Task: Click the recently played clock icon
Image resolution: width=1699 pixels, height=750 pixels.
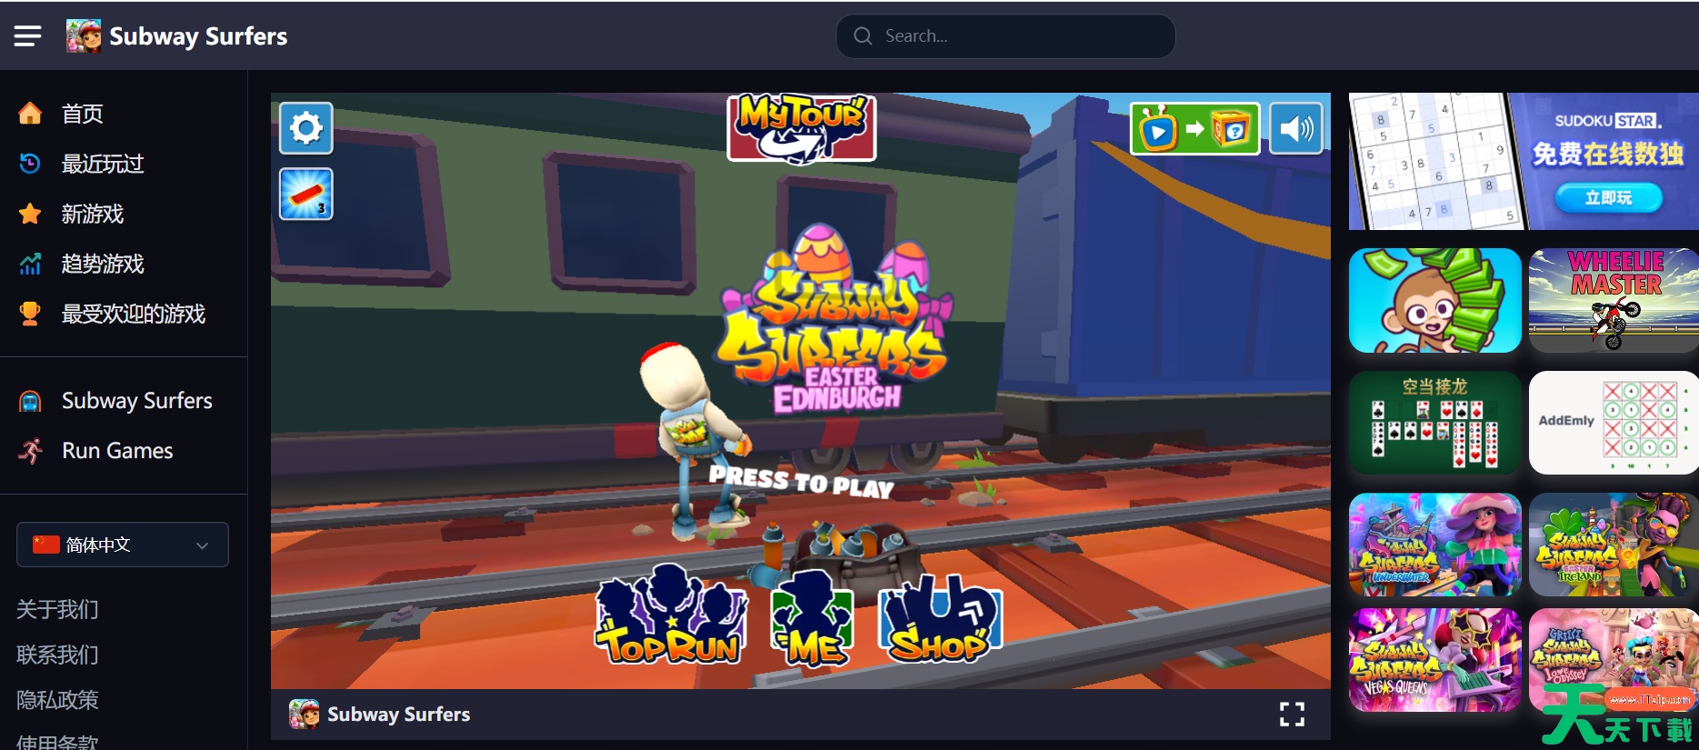Action: [x=30, y=164]
